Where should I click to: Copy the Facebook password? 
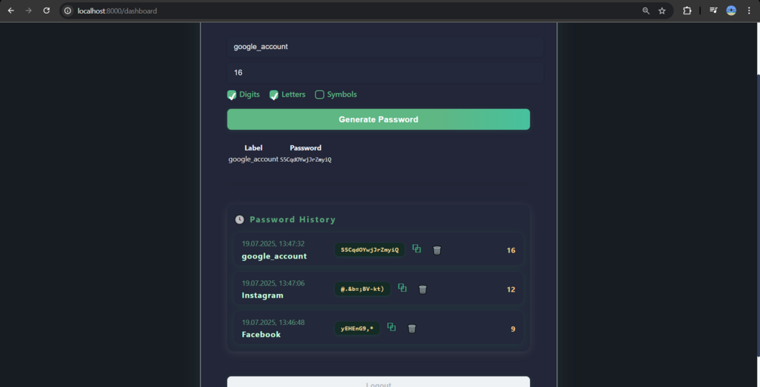[x=392, y=327]
